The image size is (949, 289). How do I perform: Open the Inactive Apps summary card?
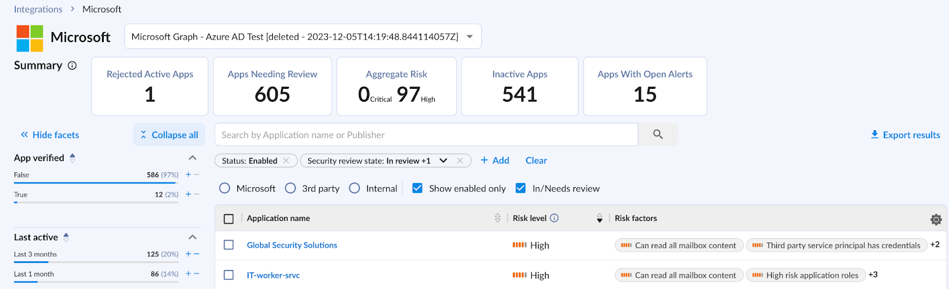click(x=520, y=86)
